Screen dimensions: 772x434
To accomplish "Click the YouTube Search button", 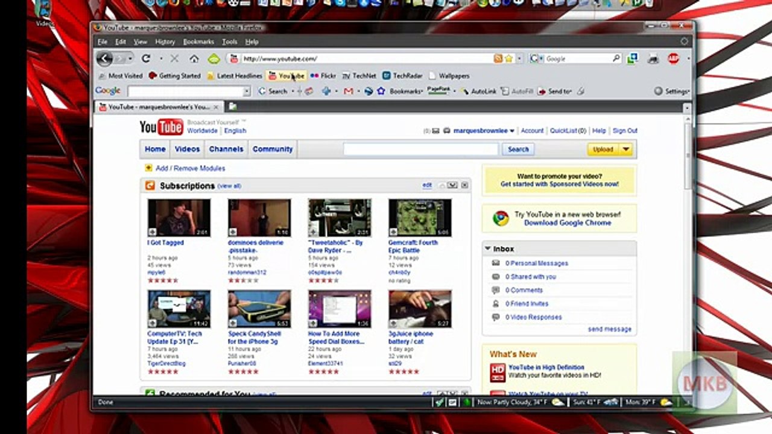I will (x=518, y=149).
